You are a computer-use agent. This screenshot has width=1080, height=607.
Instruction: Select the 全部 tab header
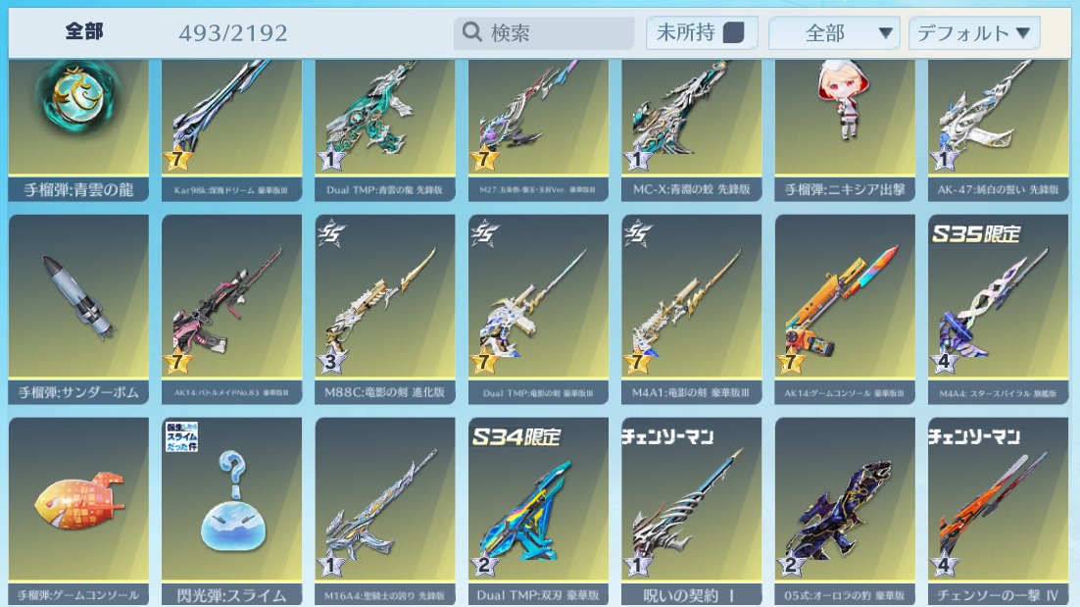[84, 31]
